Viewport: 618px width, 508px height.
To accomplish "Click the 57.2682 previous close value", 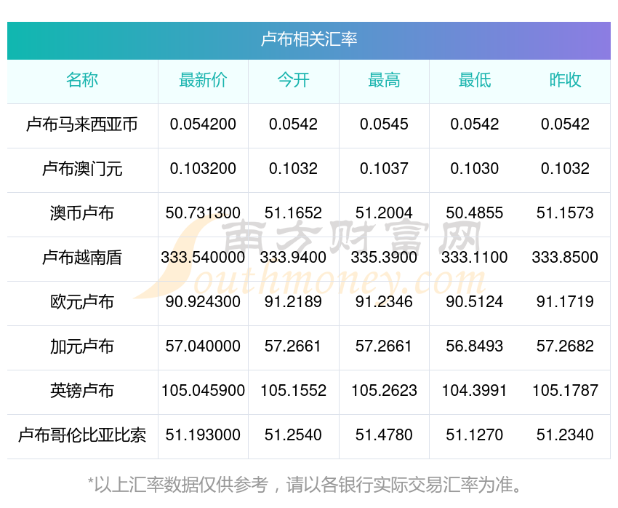I will (565, 346).
